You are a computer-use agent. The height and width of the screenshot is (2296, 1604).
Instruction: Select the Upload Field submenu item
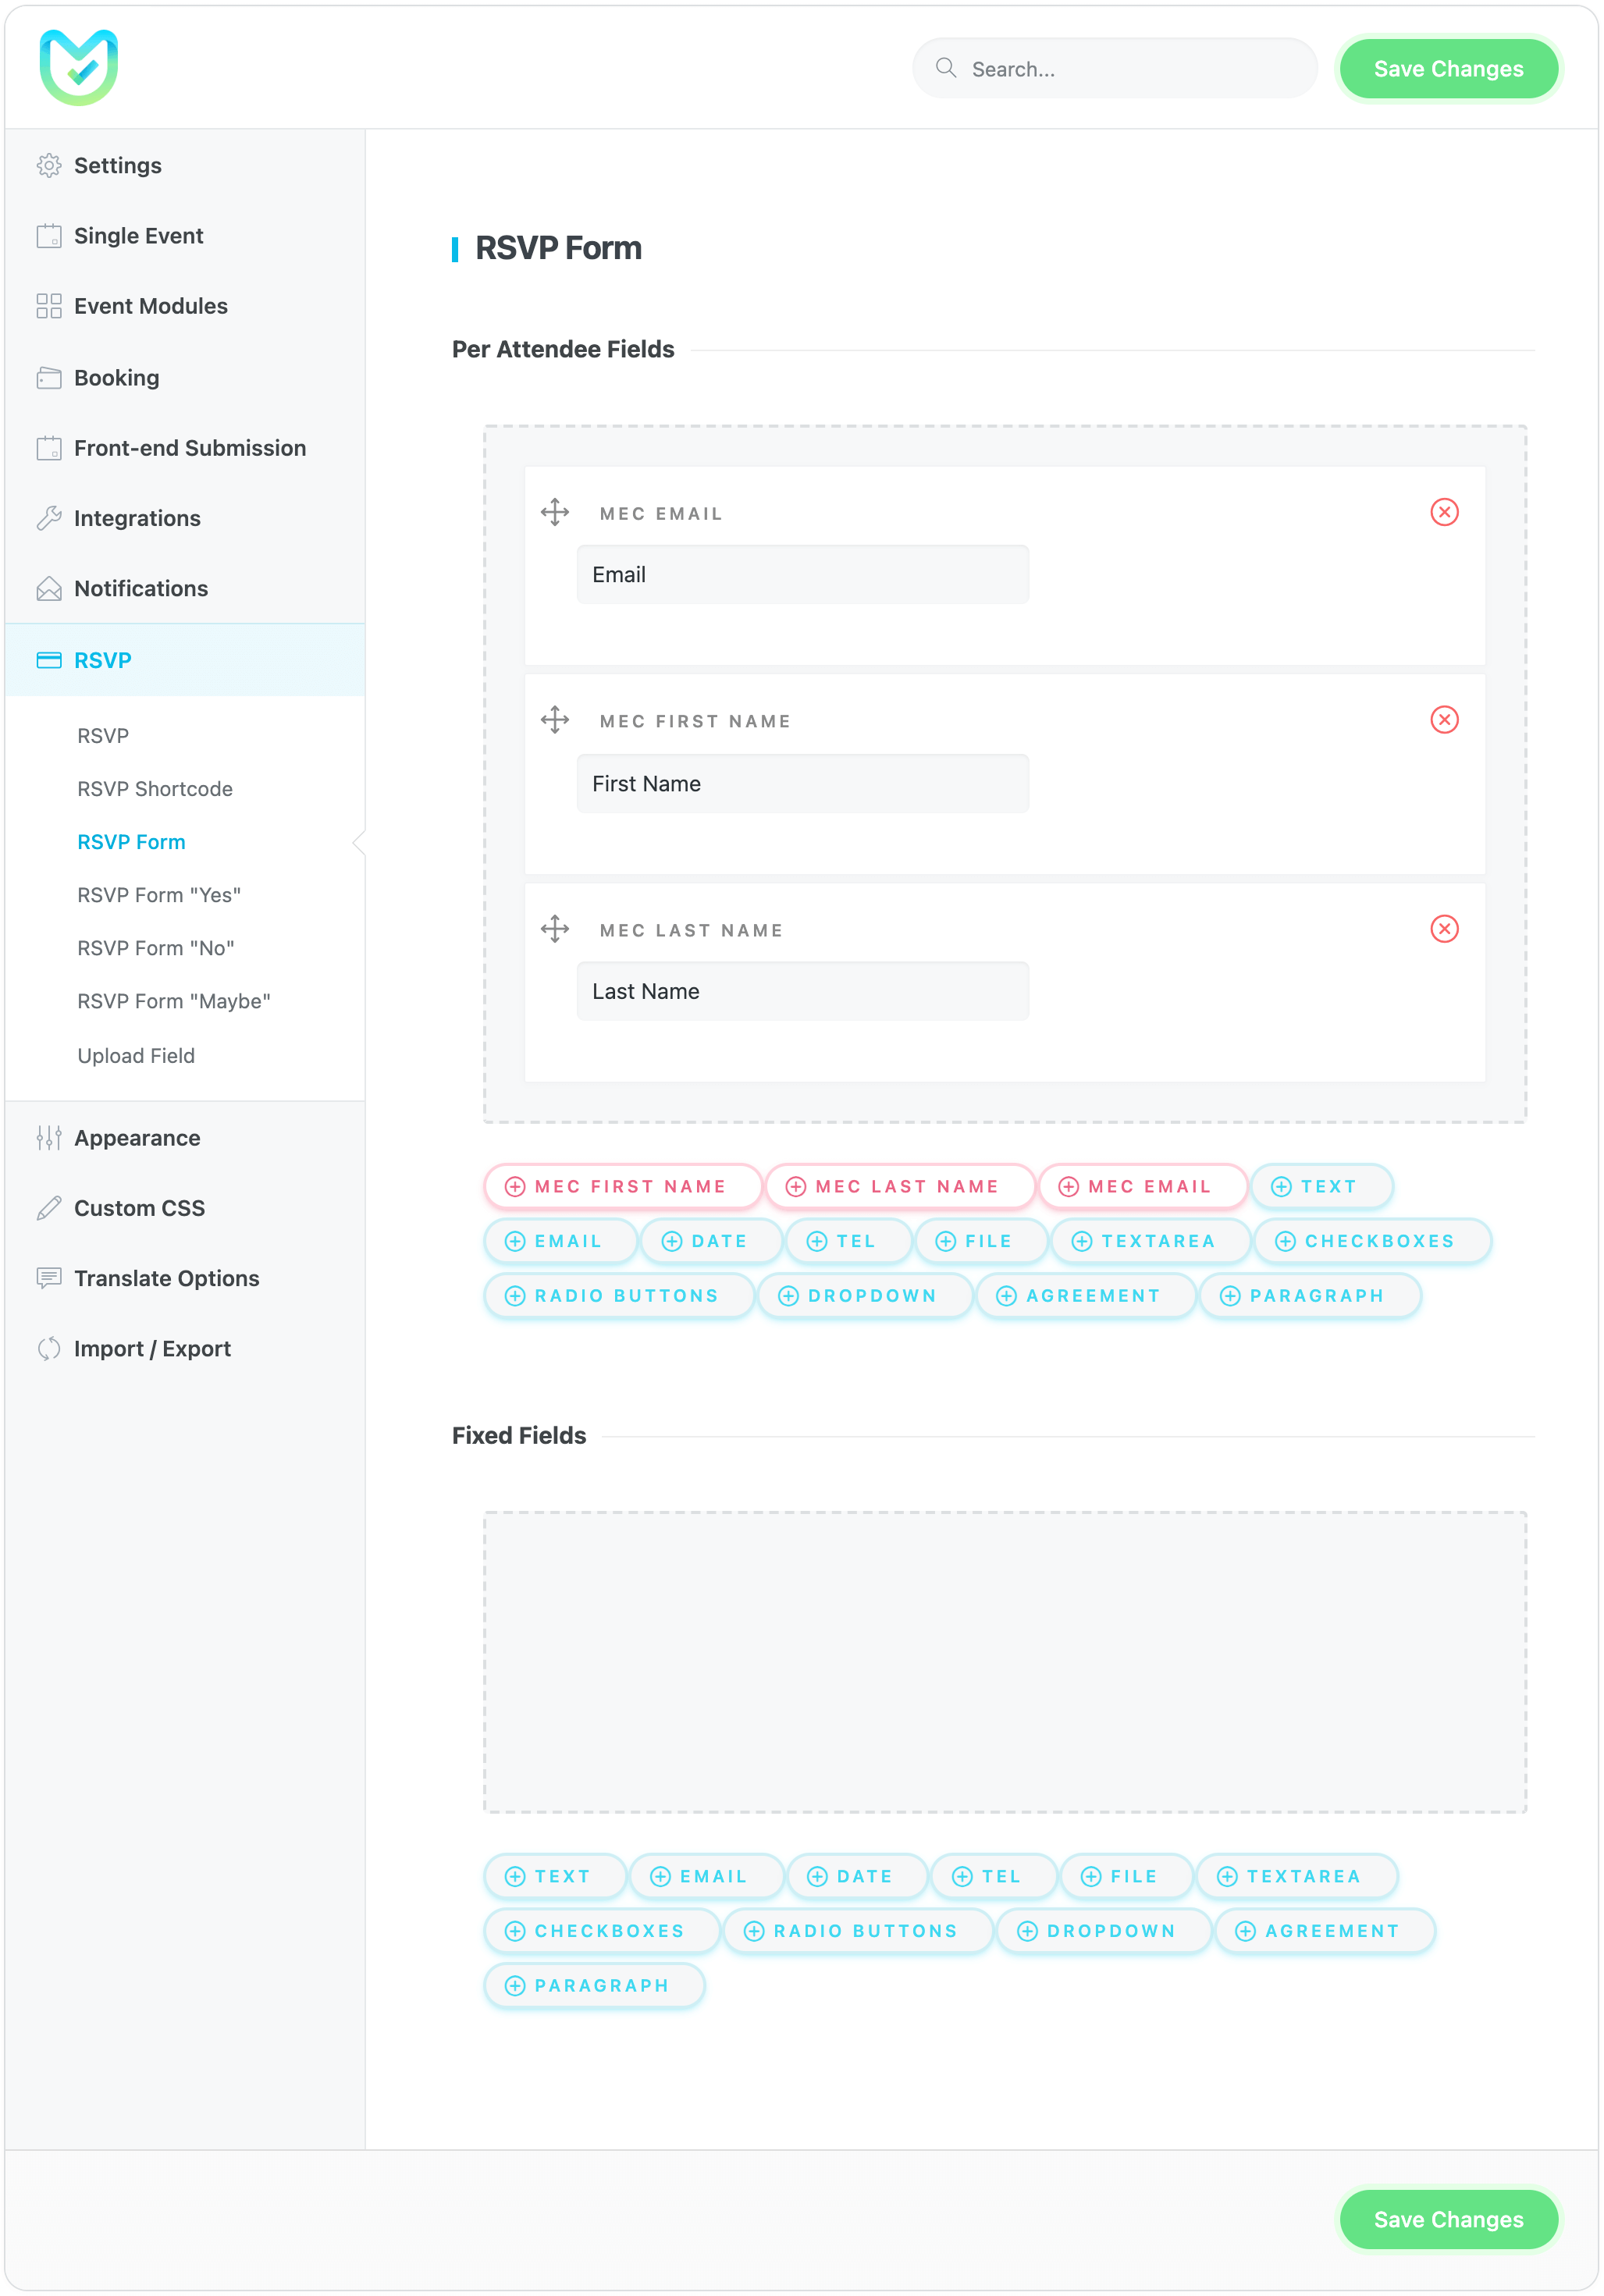tap(136, 1055)
